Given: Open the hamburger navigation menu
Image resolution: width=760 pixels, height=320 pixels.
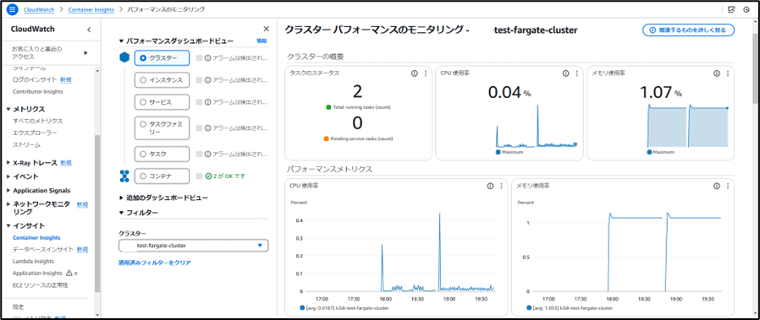Looking at the screenshot, I should [x=13, y=9].
